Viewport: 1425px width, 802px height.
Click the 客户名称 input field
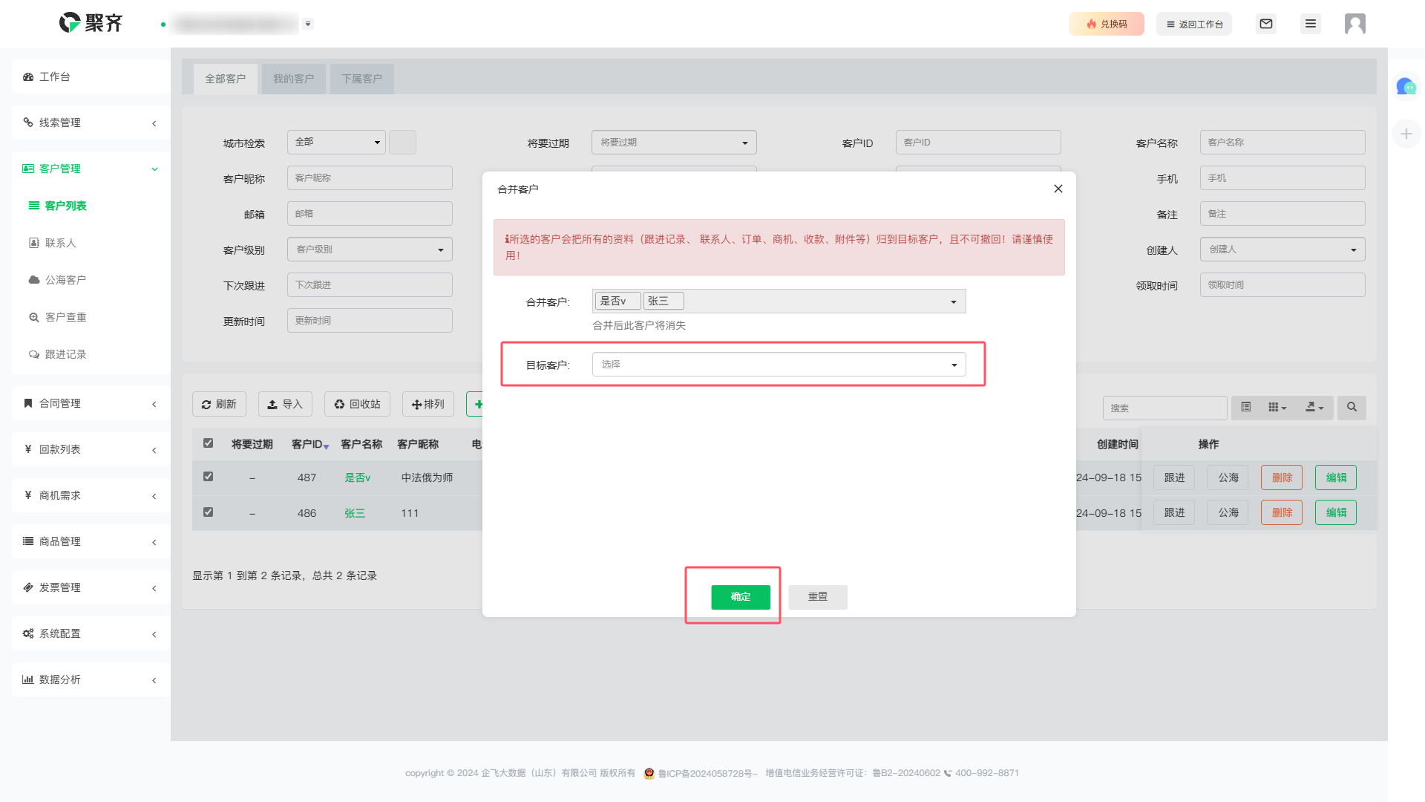pyautogui.click(x=1282, y=142)
